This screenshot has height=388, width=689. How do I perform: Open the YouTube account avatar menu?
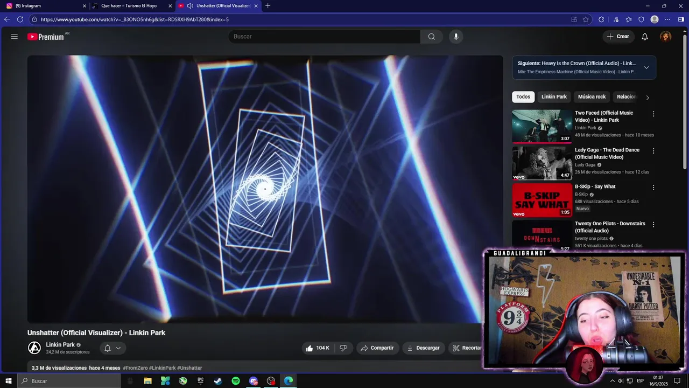pyautogui.click(x=666, y=37)
